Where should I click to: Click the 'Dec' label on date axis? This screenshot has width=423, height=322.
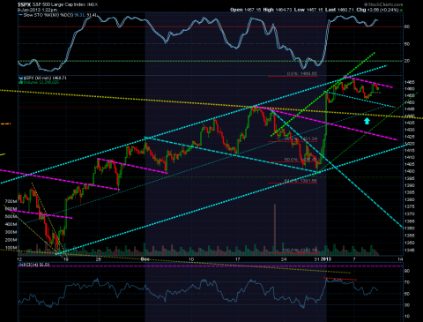[x=145, y=259]
